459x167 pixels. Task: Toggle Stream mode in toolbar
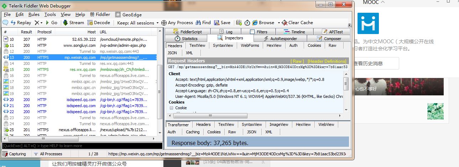tap(73, 23)
